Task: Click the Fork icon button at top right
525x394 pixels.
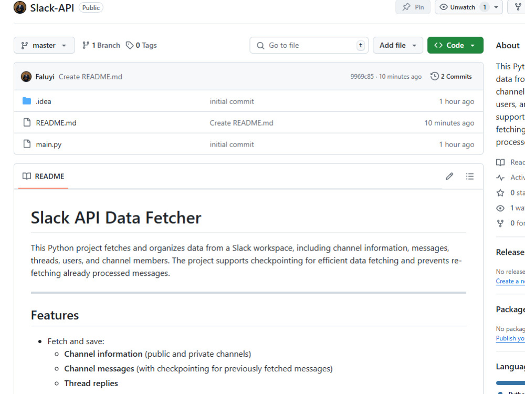Action: (x=518, y=7)
